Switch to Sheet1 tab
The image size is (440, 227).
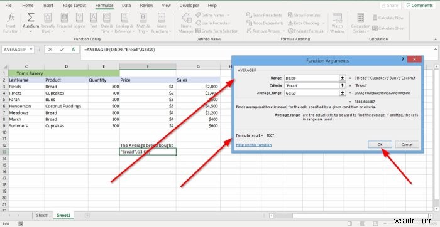43,215
